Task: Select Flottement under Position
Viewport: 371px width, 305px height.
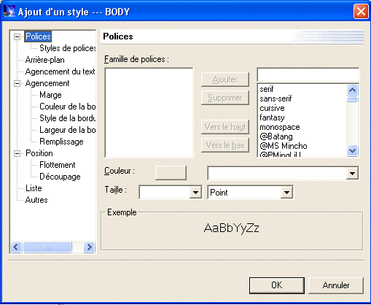Action: (x=58, y=165)
